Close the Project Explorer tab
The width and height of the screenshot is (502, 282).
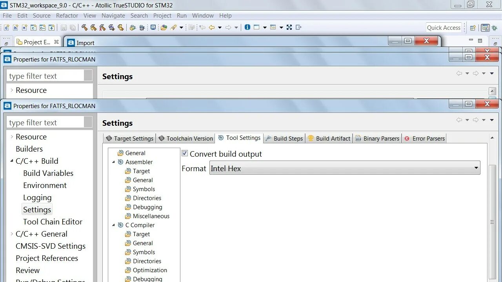(56, 42)
